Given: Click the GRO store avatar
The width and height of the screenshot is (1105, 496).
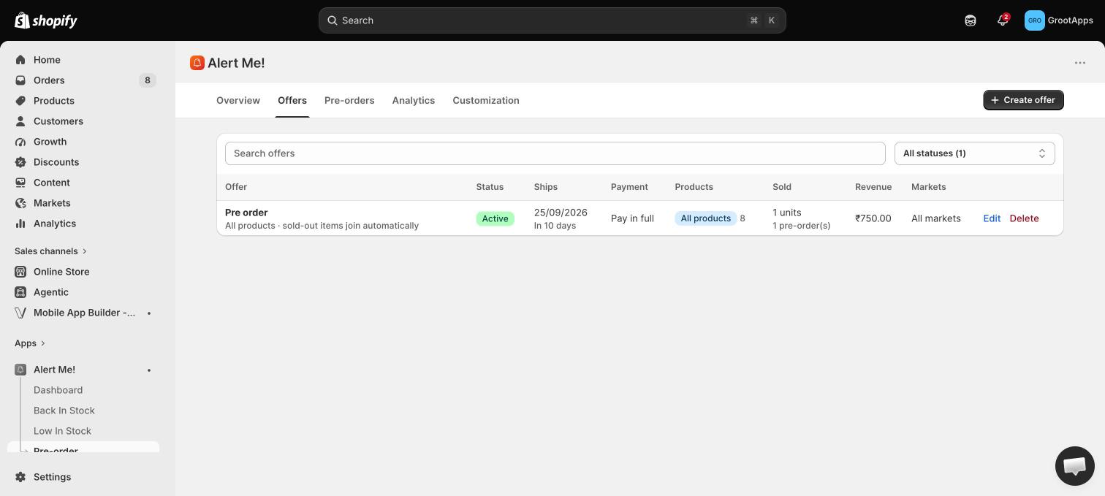Looking at the screenshot, I should tap(1035, 20).
